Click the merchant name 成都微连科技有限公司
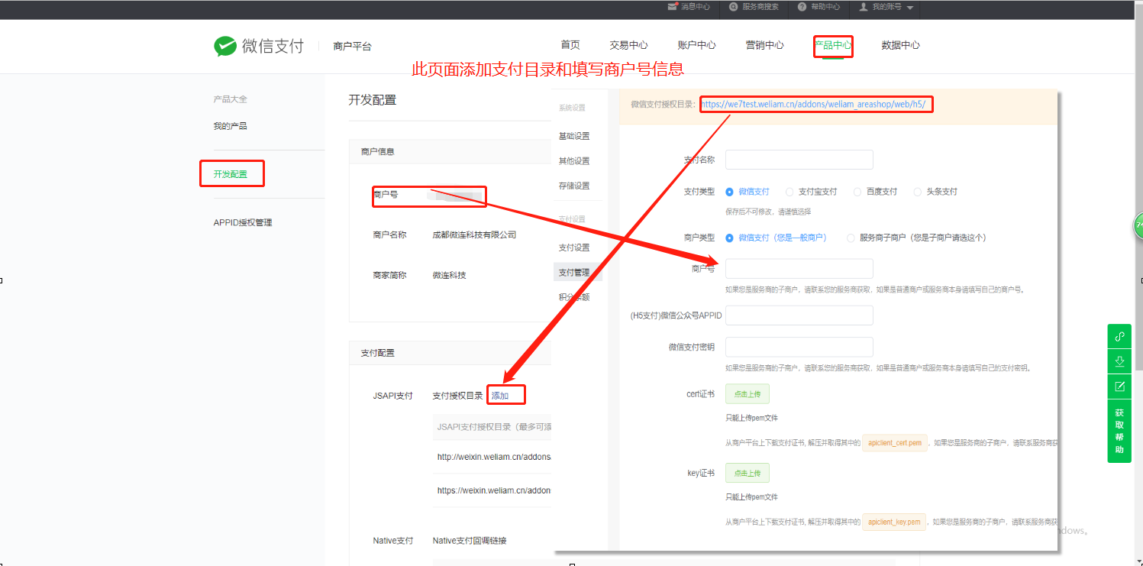 [x=474, y=234]
